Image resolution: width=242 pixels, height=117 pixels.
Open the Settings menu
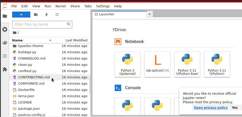point(103,6)
